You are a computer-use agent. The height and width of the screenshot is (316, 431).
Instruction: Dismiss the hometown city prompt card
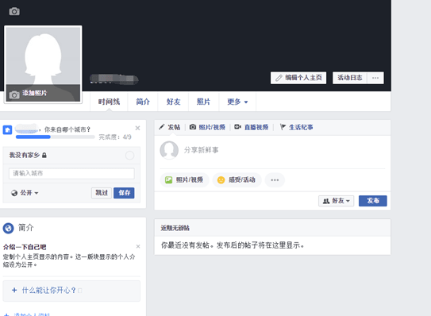click(137, 128)
